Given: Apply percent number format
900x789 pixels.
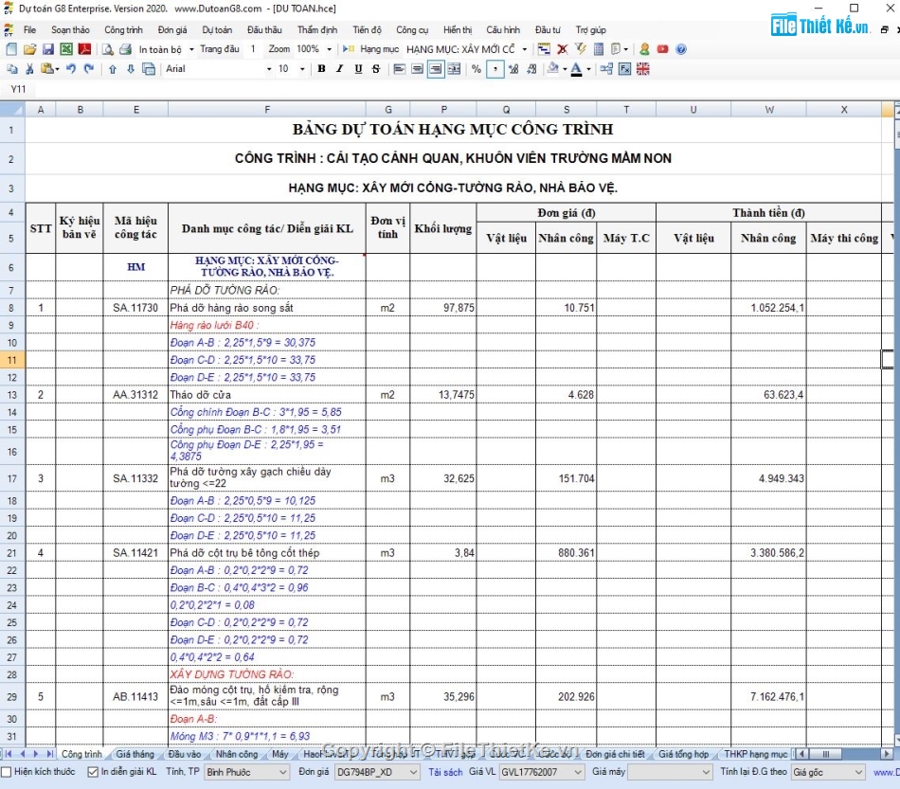Looking at the screenshot, I should (477, 69).
